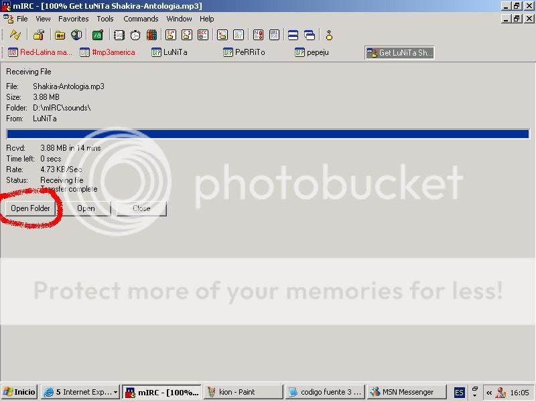Click the DCC Send file icon
536x402 pixels.
(x=171, y=35)
